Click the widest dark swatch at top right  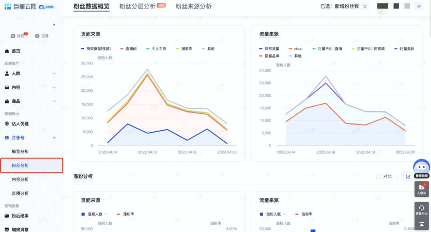click(x=383, y=6)
